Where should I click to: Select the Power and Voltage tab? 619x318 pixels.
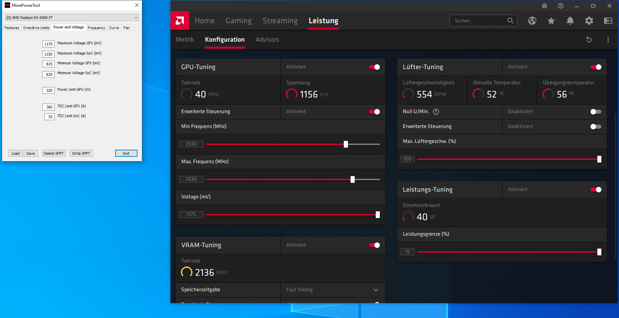point(68,27)
